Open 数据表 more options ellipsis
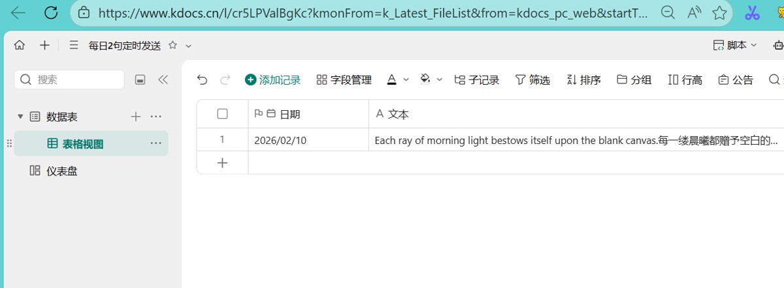Image resolution: width=784 pixels, height=288 pixels. pyautogui.click(x=155, y=117)
